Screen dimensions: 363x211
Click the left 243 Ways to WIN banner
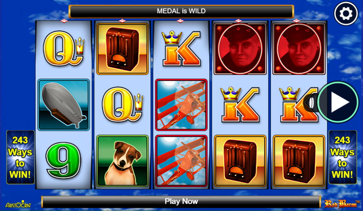tap(21, 157)
